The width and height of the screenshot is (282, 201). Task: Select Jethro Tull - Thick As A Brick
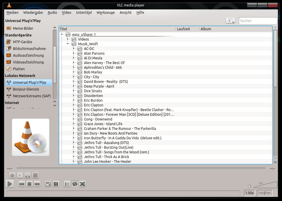(x=106, y=157)
